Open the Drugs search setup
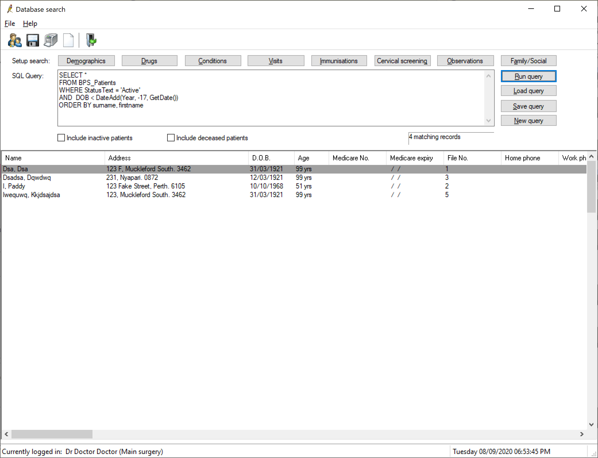The width and height of the screenshot is (598, 458). pos(149,61)
